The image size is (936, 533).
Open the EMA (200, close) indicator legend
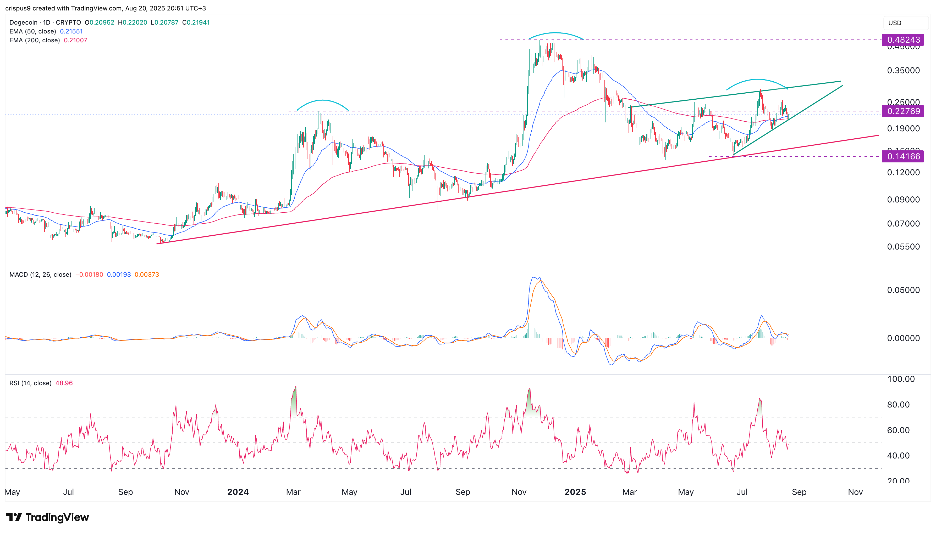coord(35,40)
